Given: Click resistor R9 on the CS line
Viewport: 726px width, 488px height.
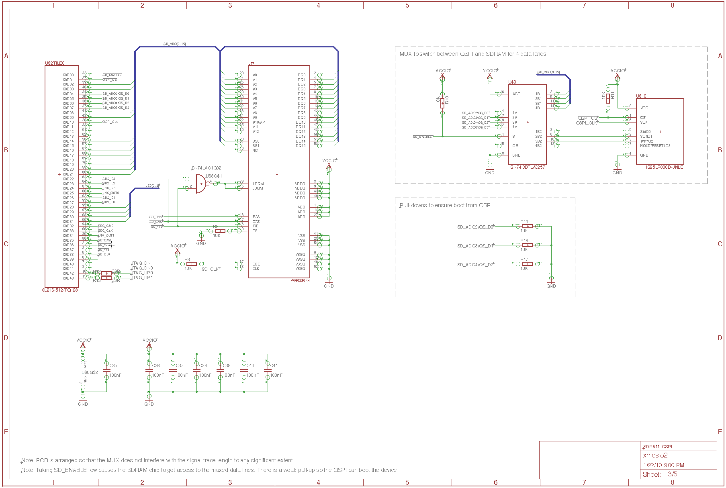Looking at the screenshot, I should pyautogui.click(x=220, y=231).
